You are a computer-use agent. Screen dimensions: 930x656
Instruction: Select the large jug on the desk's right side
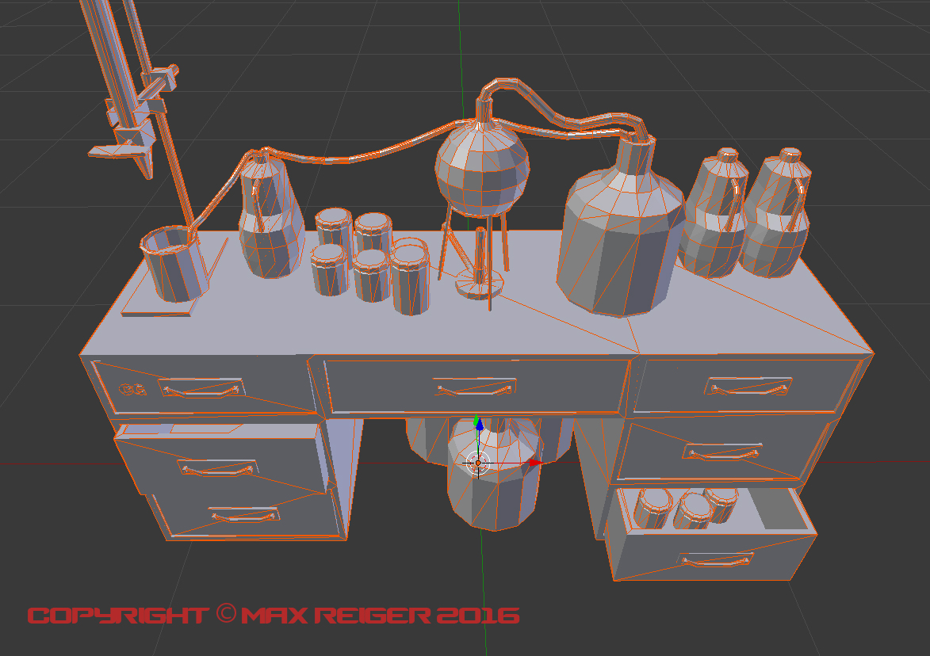pos(620,228)
